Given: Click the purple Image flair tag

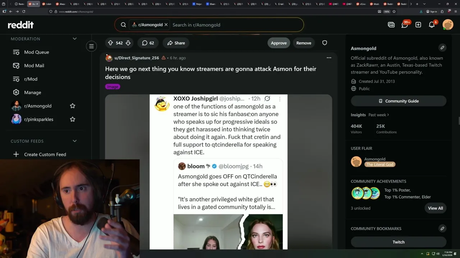Looking at the screenshot, I should [x=112, y=87].
